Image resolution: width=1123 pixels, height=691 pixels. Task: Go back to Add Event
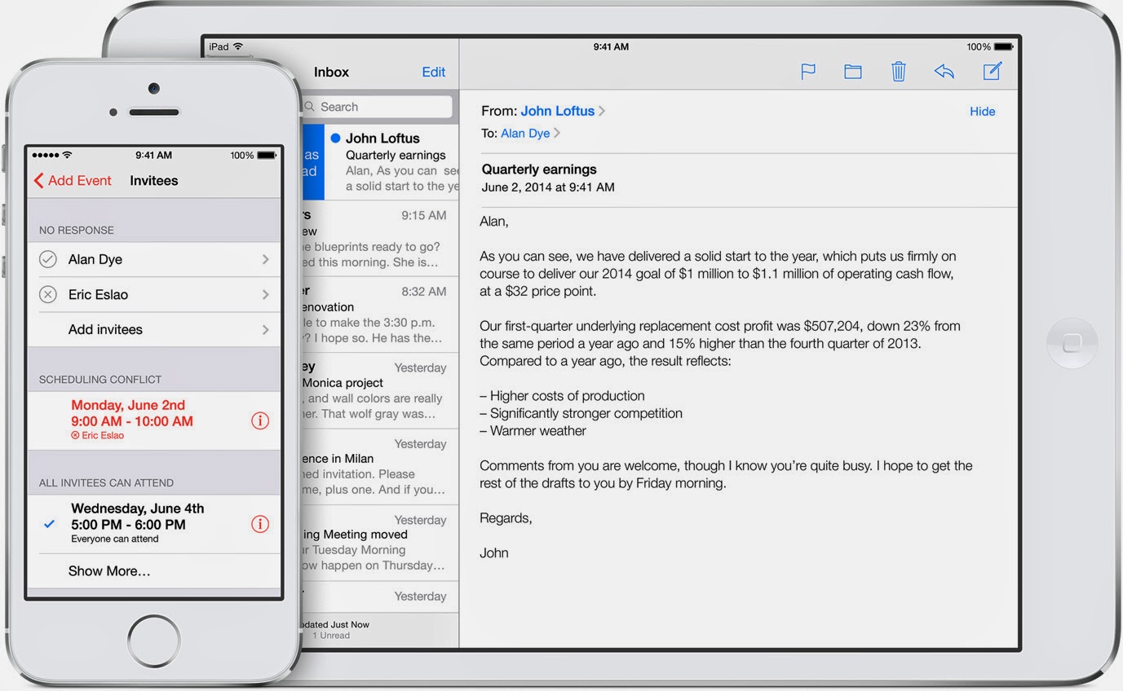[73, 181]
